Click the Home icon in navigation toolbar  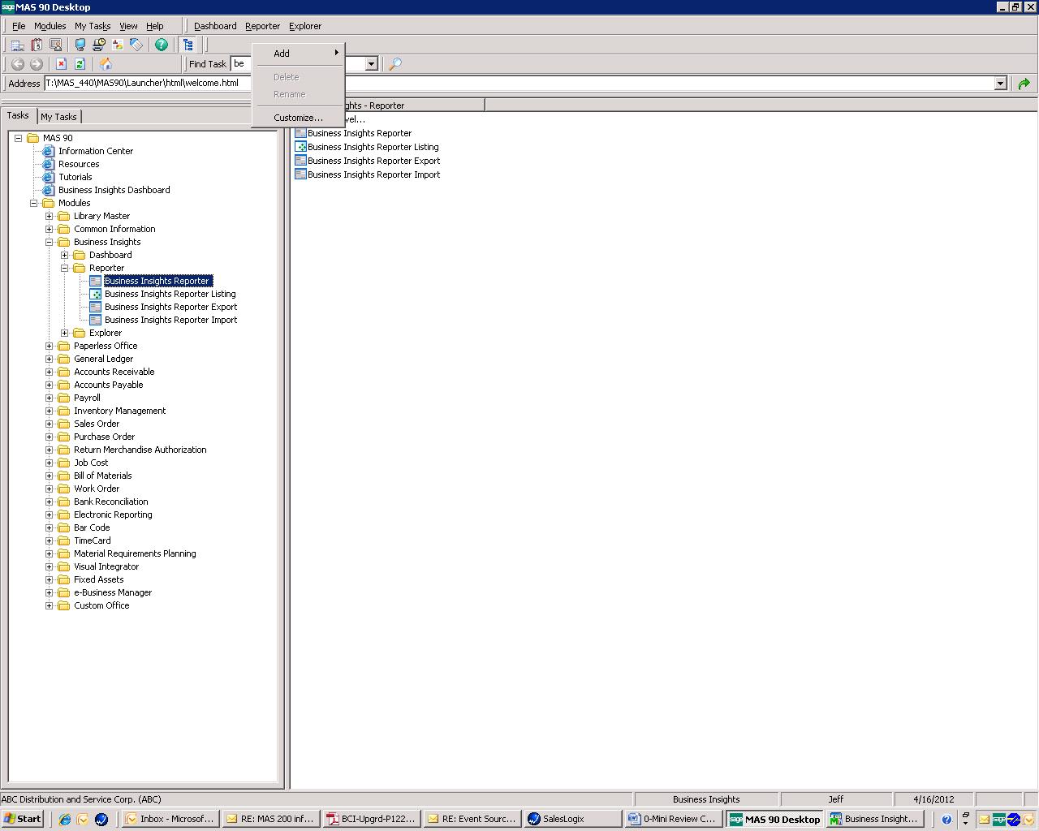[x=106, y=64]
